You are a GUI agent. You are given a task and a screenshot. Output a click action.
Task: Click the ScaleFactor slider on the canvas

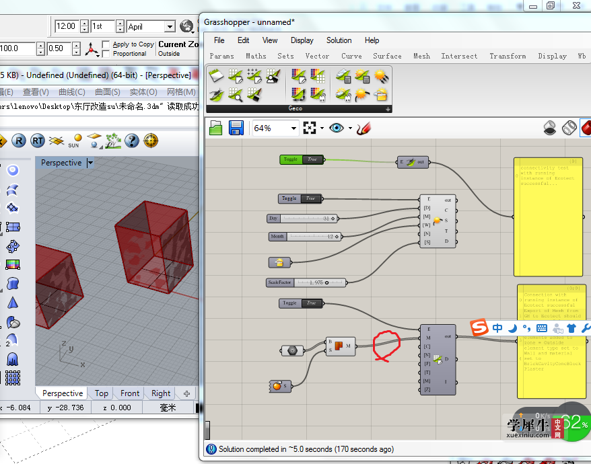tap(306, 282)
